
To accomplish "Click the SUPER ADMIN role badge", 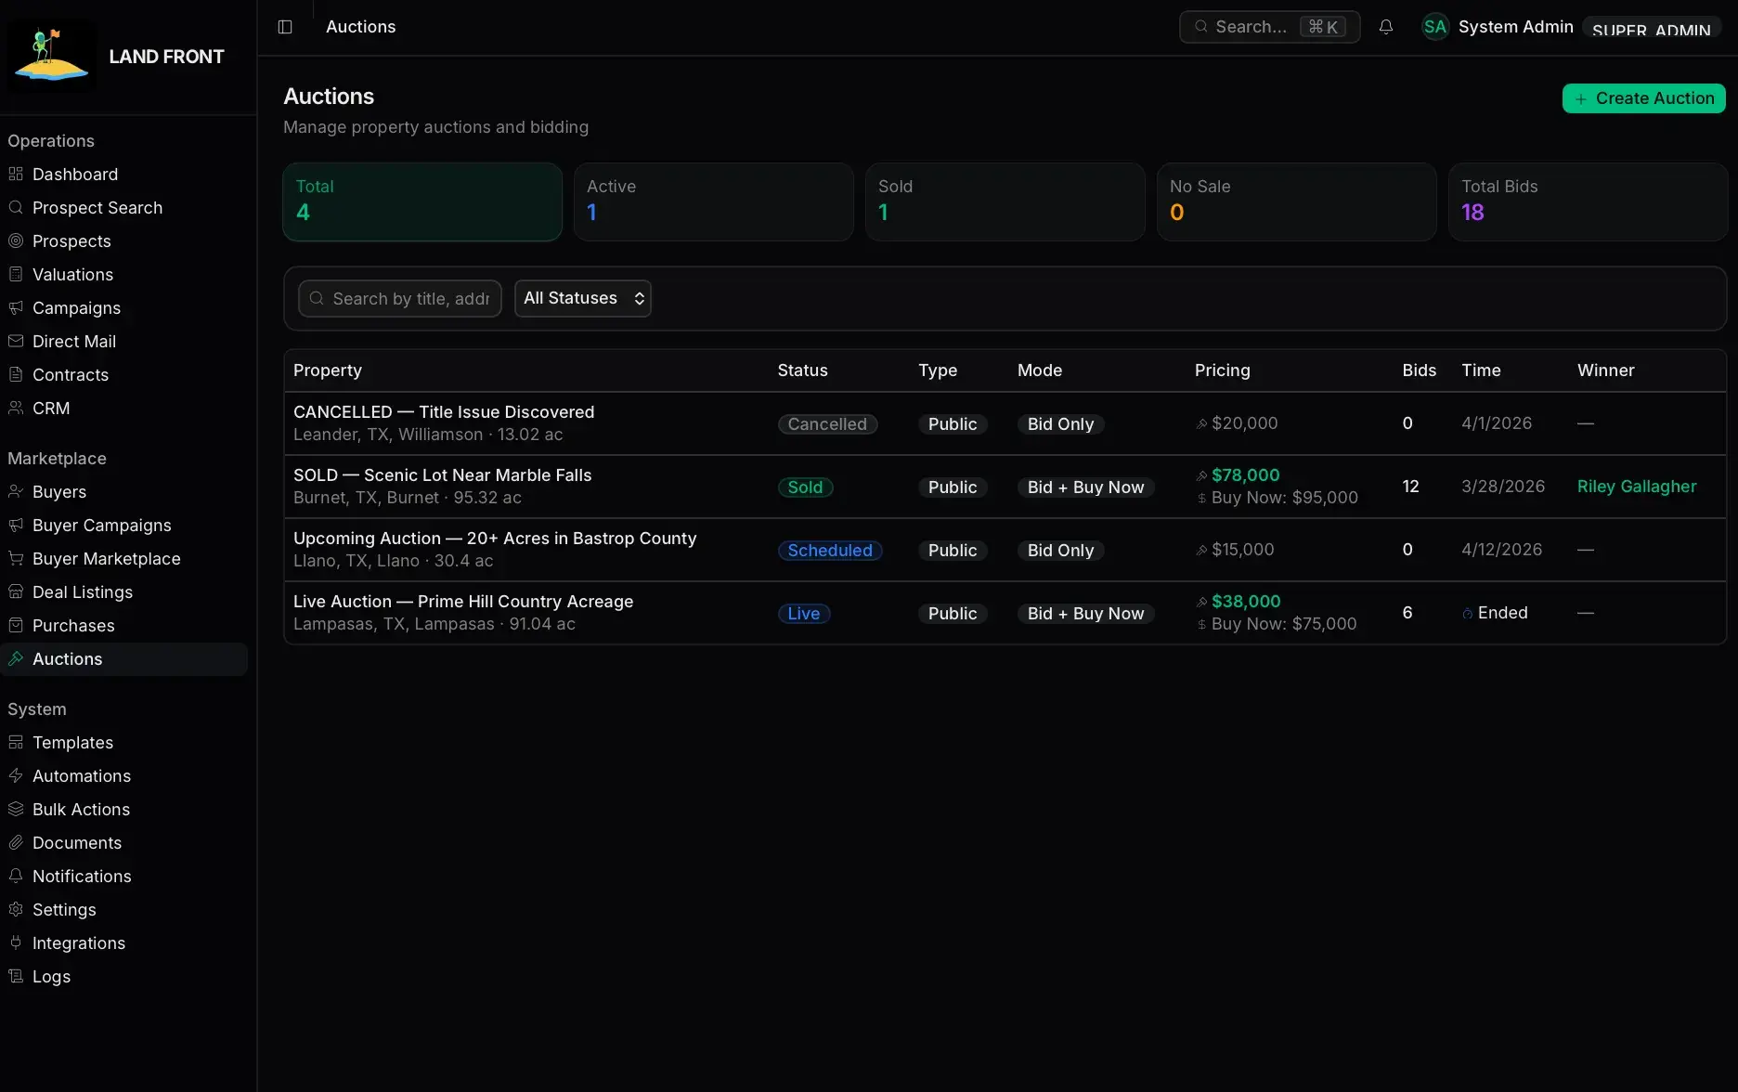I will point(1652,28).
